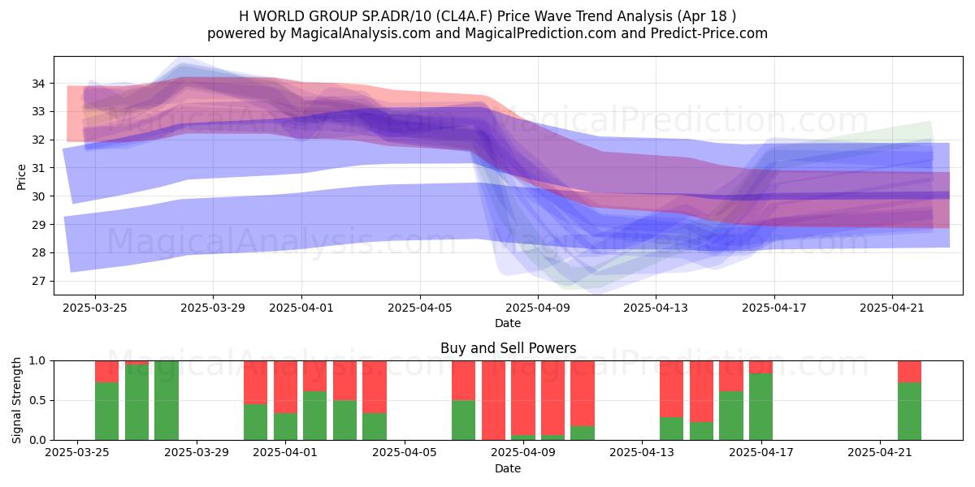Click the 'powered by MagicalAnalysis.com' subtitle line
This screenshot has height=487, width=975.
pyautogui.click(x=487, y=33)
